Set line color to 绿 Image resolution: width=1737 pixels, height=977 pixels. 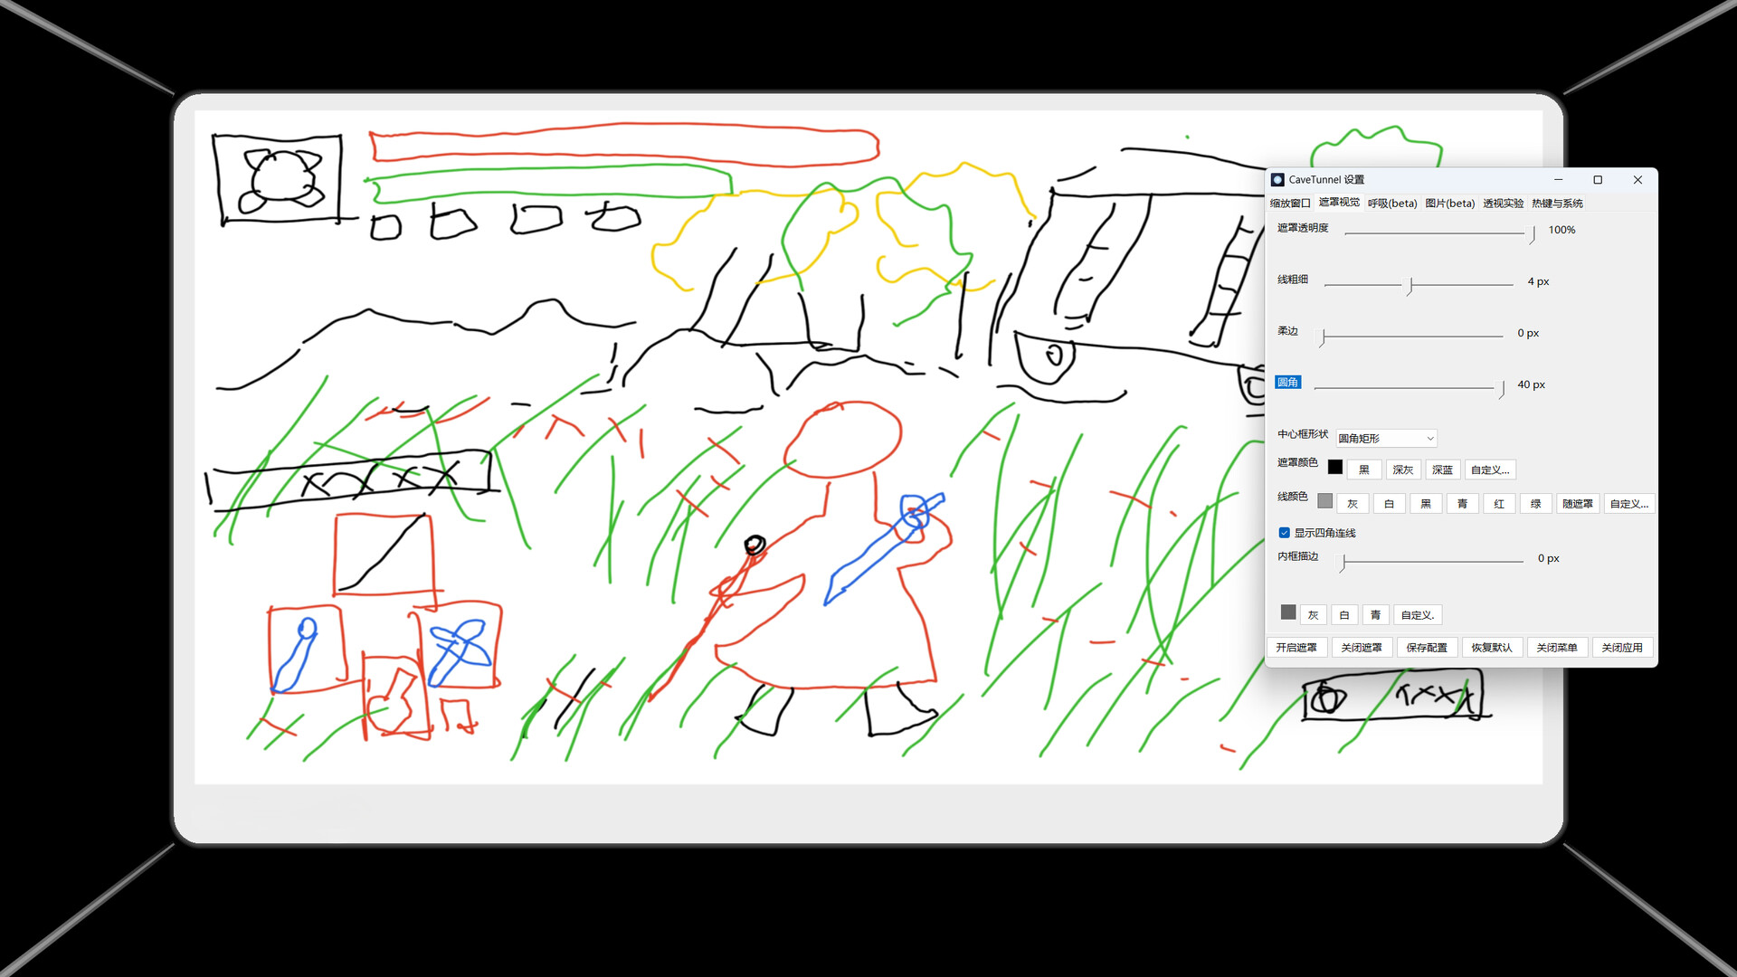[1536, 504]
